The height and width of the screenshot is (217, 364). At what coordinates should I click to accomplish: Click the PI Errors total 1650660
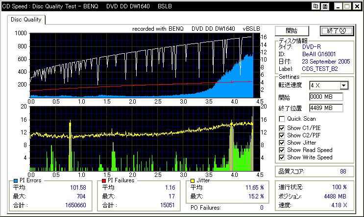pos(75,205)
